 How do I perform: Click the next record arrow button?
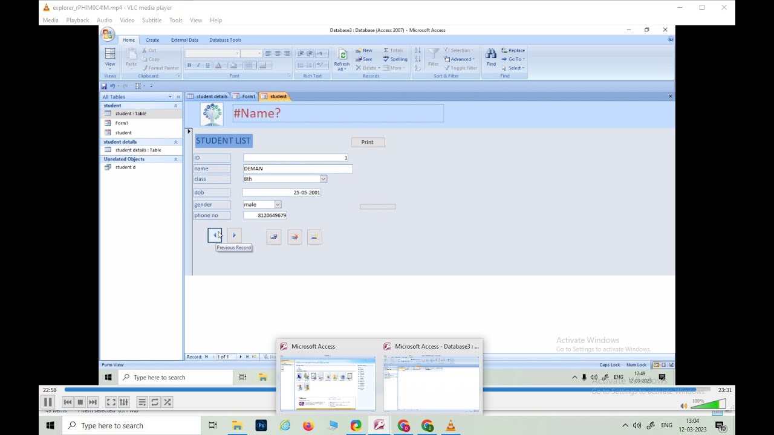click(234, 235)
